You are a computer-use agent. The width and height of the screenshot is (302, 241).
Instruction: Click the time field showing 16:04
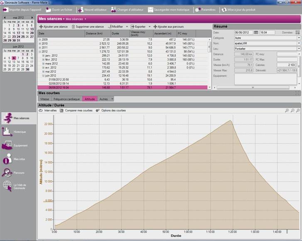tap(267, 32)
